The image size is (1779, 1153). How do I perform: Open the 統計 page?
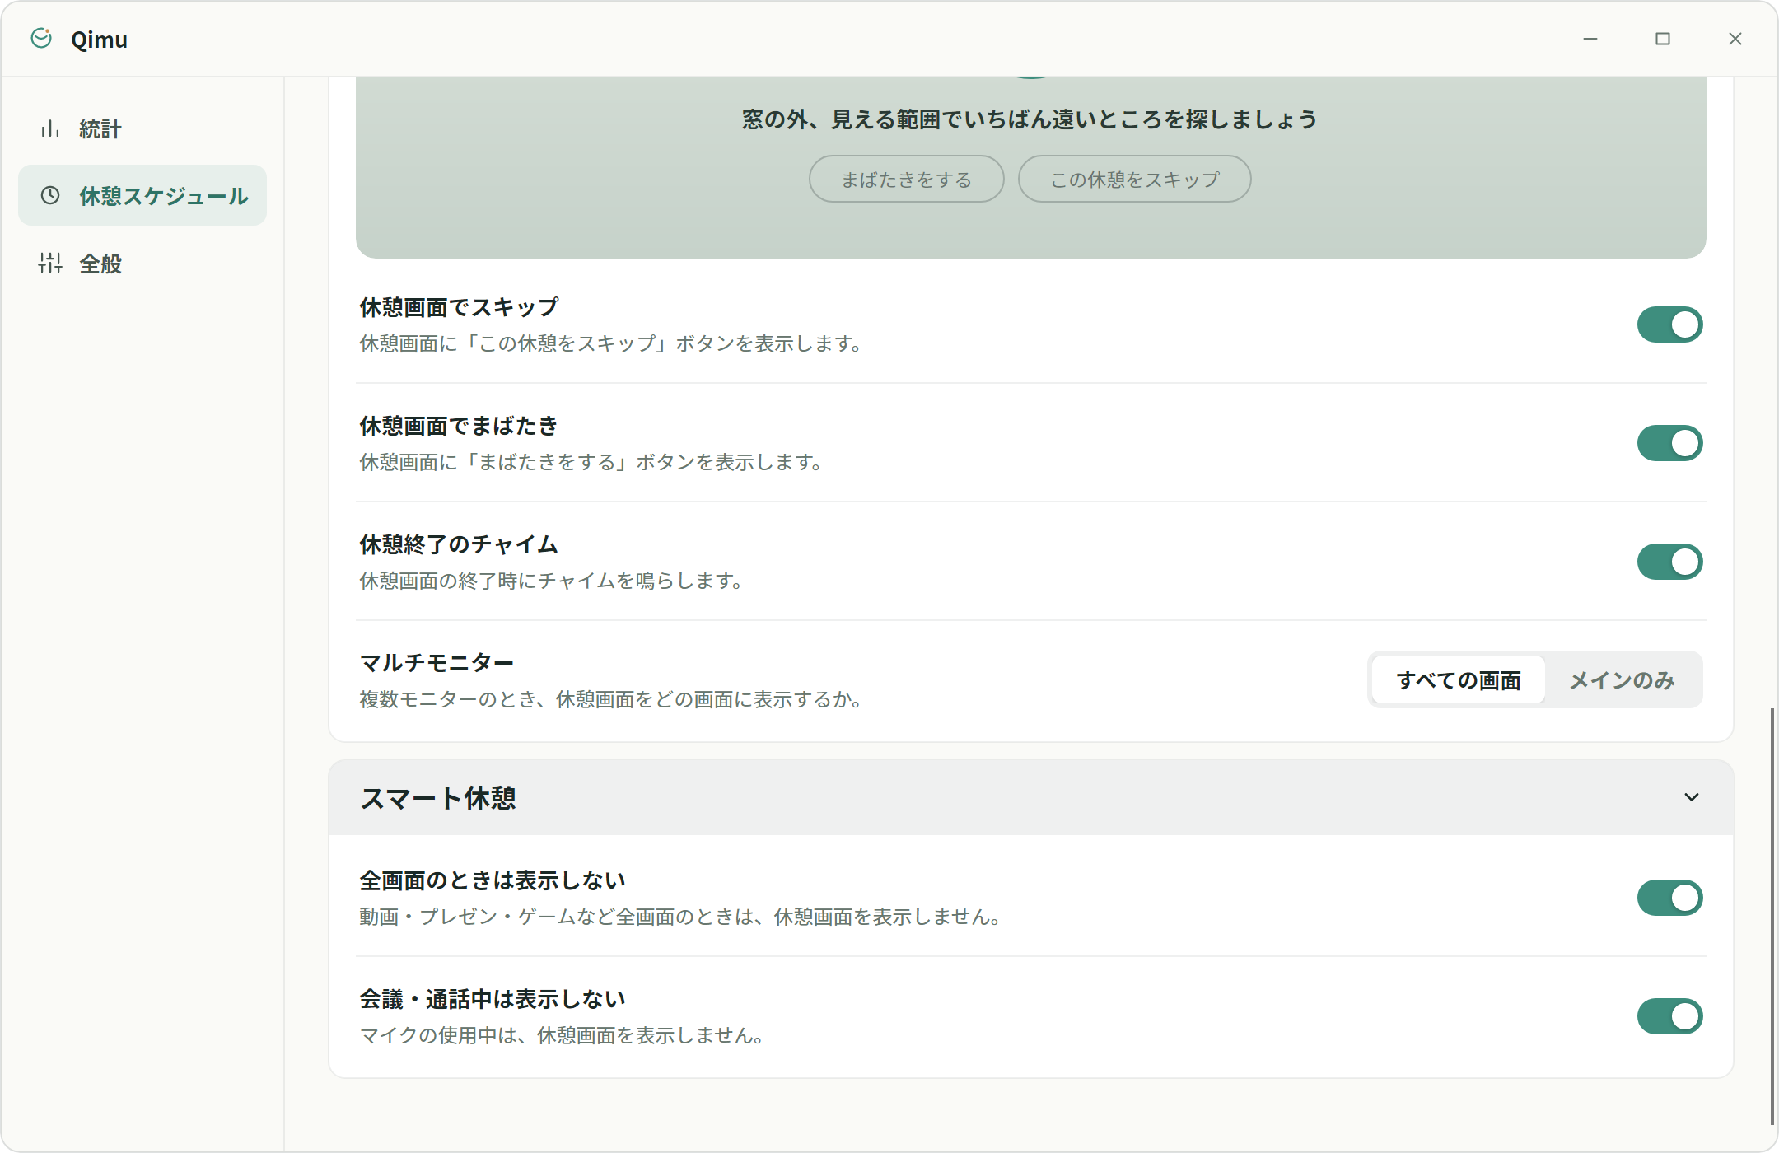pos(142,128)
